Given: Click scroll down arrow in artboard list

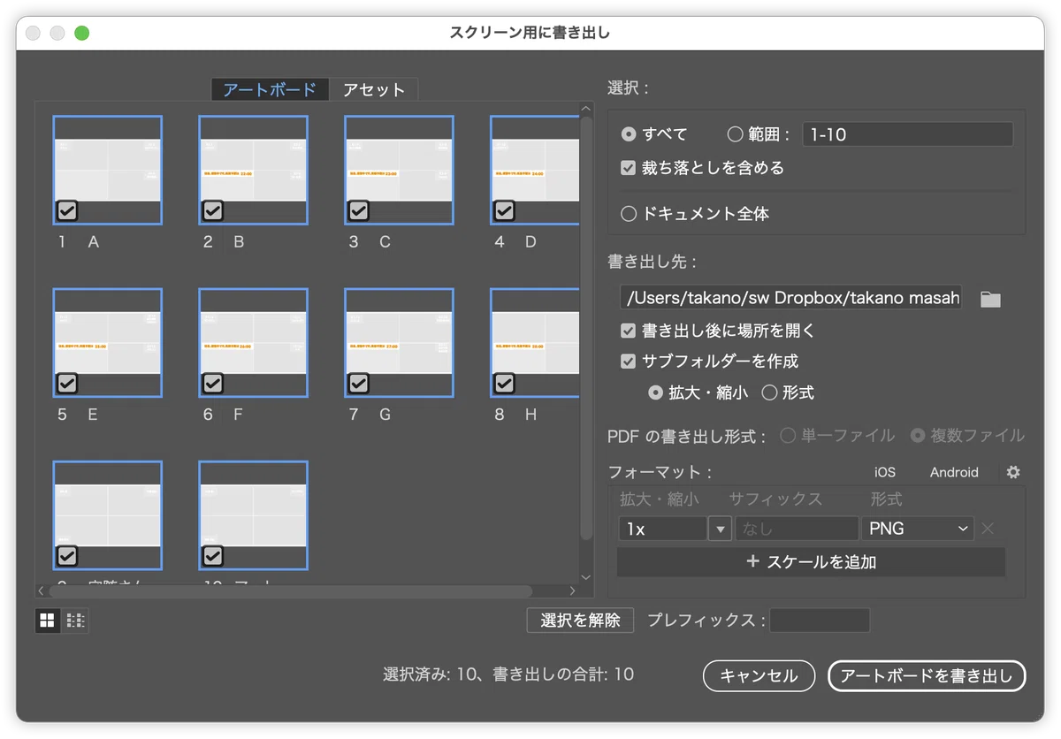Looking at the screenshot, I should point(585,576).
